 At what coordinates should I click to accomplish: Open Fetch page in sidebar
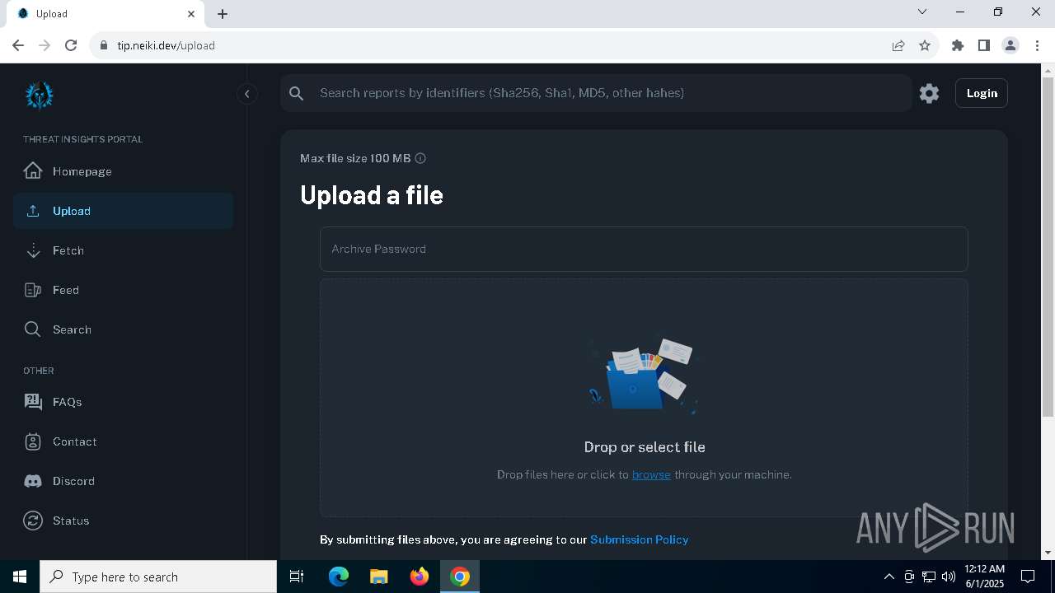coord(123,250)
